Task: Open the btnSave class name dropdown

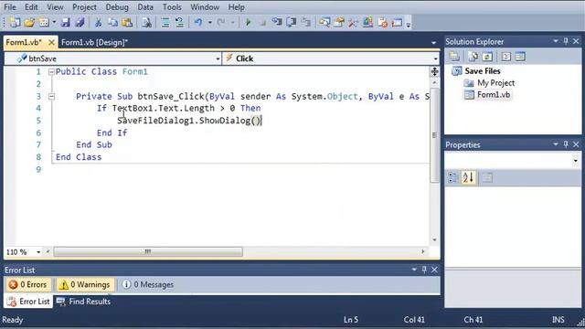Action: pos(218,58)
